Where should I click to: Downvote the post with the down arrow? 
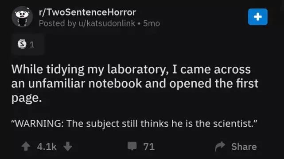(x=68, y=146)
